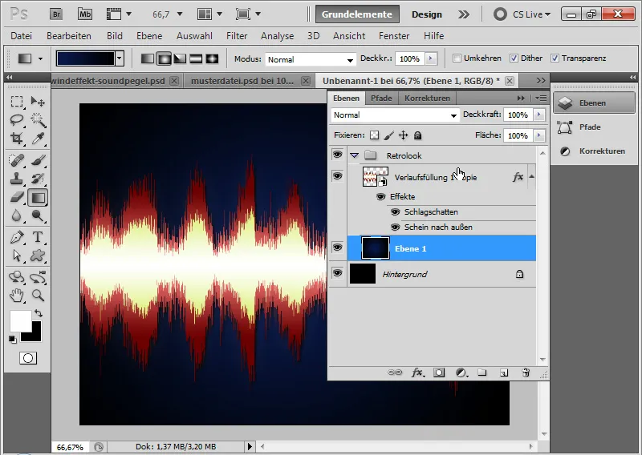Select the Healing Brush tool
Screen dimensions: 642x455
pos(17,160)
